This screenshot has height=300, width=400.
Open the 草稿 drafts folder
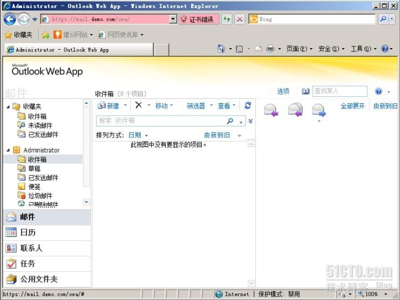pyautogui.click(x=34, y=169)
